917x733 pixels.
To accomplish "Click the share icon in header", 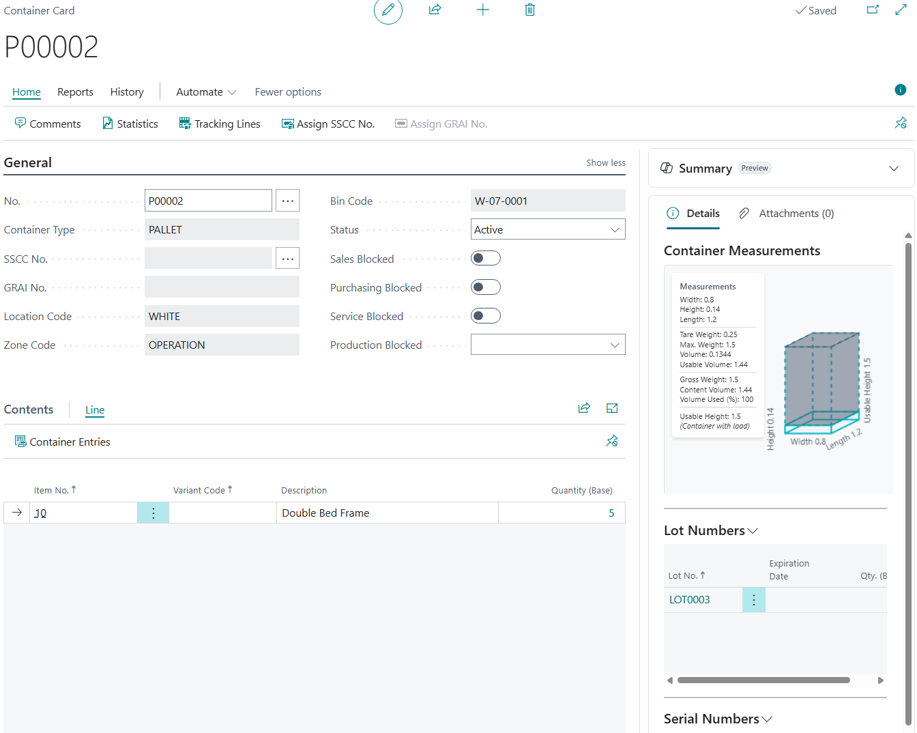I will [x=435, y=10].
